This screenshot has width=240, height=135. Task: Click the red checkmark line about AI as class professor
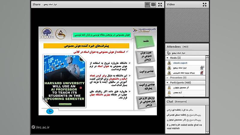coord(101,52)
